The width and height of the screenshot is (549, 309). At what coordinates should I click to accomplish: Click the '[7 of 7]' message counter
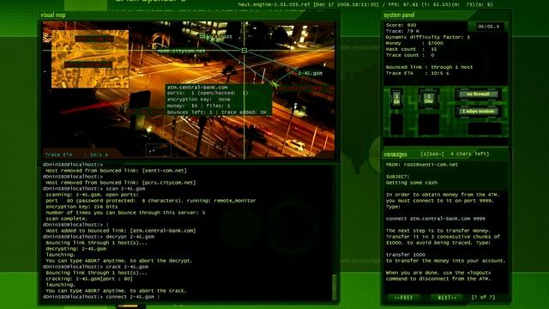(x=483, y=297)
